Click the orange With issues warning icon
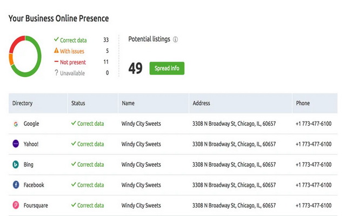Screen dimensions: 346x216 56,51
